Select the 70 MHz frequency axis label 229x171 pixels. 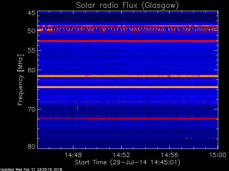[31, 109]
